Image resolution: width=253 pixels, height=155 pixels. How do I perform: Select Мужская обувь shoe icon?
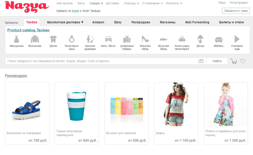pos(164,39)
